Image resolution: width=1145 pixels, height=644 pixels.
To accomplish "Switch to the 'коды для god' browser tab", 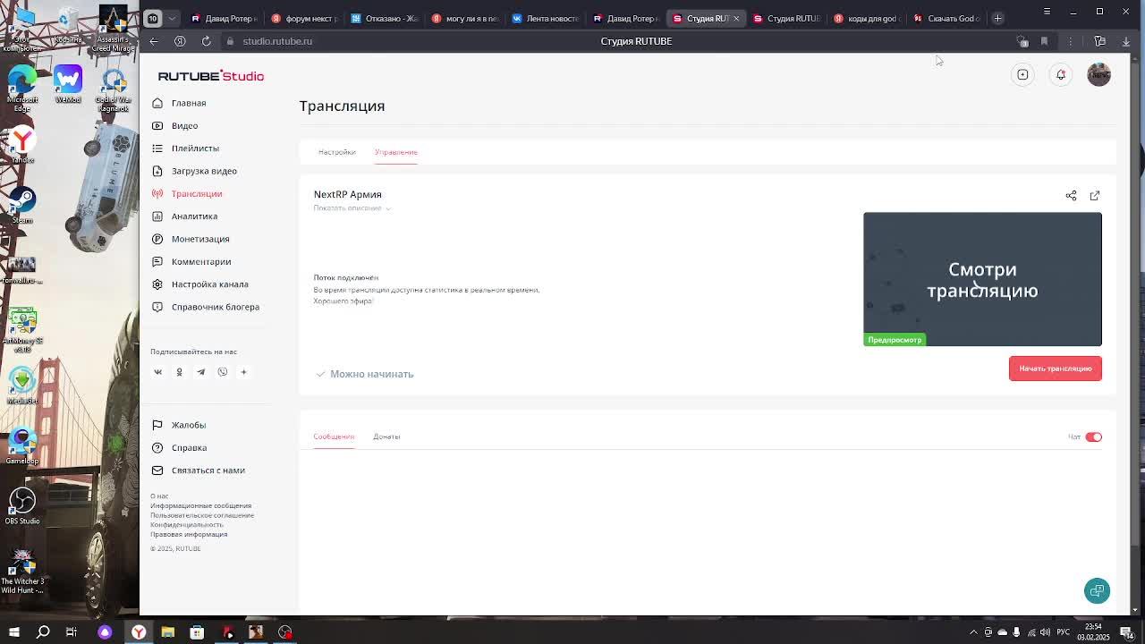I will coord(866,18).
